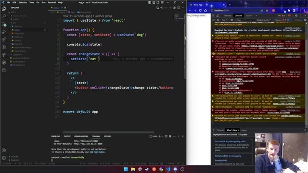This screenshot has width=308, height=173.
Task: Close the What's New drawer tab
Action: pos(239,130)
